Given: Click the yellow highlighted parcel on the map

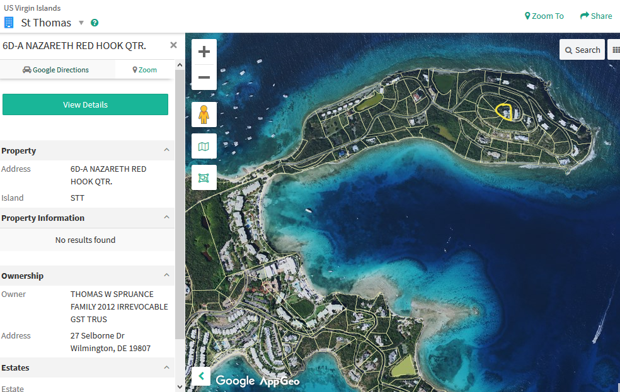Looking at the screenshot, I should [x=504, y=112].
